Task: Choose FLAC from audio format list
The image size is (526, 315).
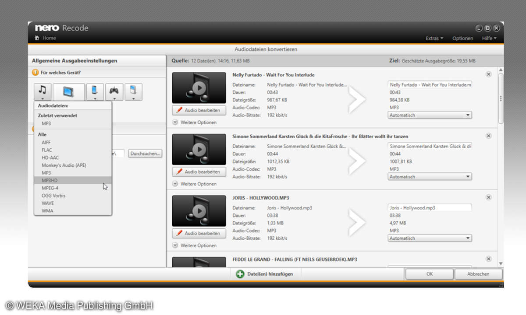Action: click(73, 150)
